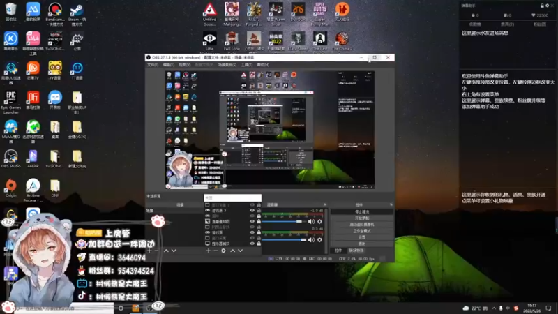Click the 启动虚拟摄像机 button

(362, 225)
